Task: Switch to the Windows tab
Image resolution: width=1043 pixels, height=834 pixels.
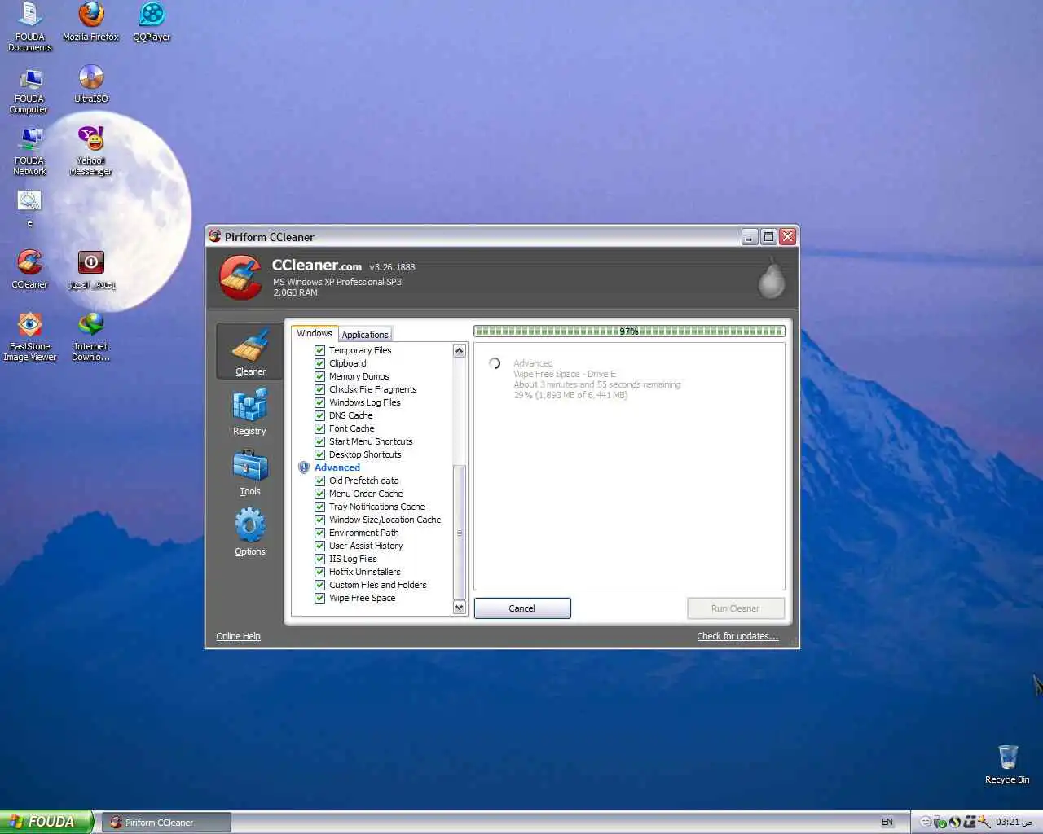Action: (x=315, y=333)
